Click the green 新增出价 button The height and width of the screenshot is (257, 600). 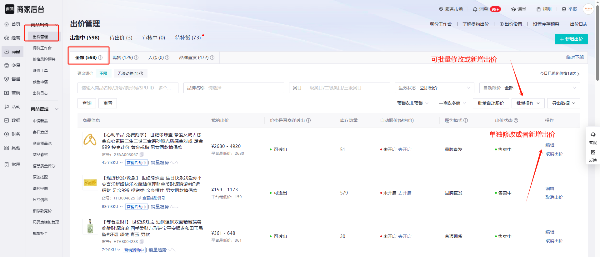(571, 39)
